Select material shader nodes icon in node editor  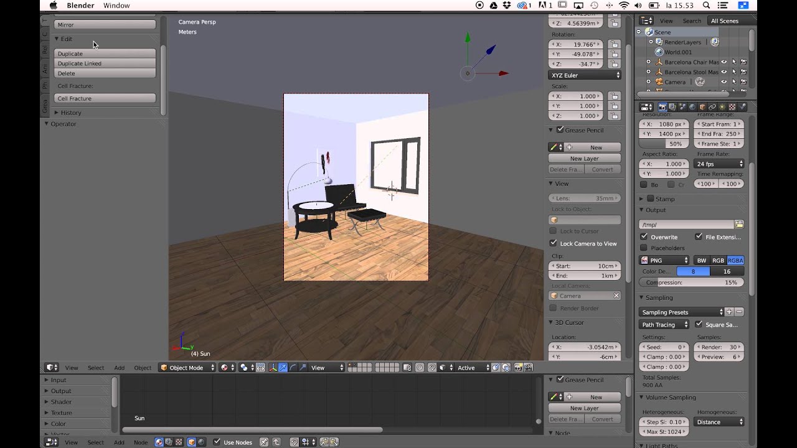pyautogui.click(x=159, y=442)
